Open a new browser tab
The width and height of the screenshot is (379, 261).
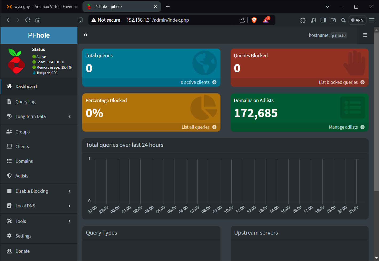pyautogui.click(x=168, y=7)
